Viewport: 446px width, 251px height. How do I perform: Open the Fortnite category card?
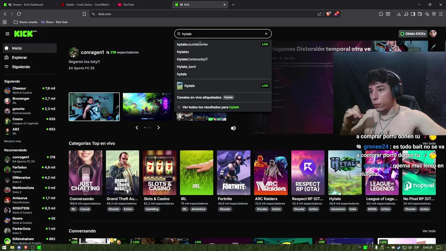pos(233,173)
